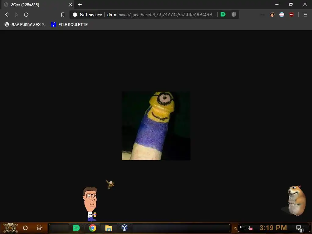Restore down the browser window
This screenshot has width=312, height=234.
click(x=291, y=4)
